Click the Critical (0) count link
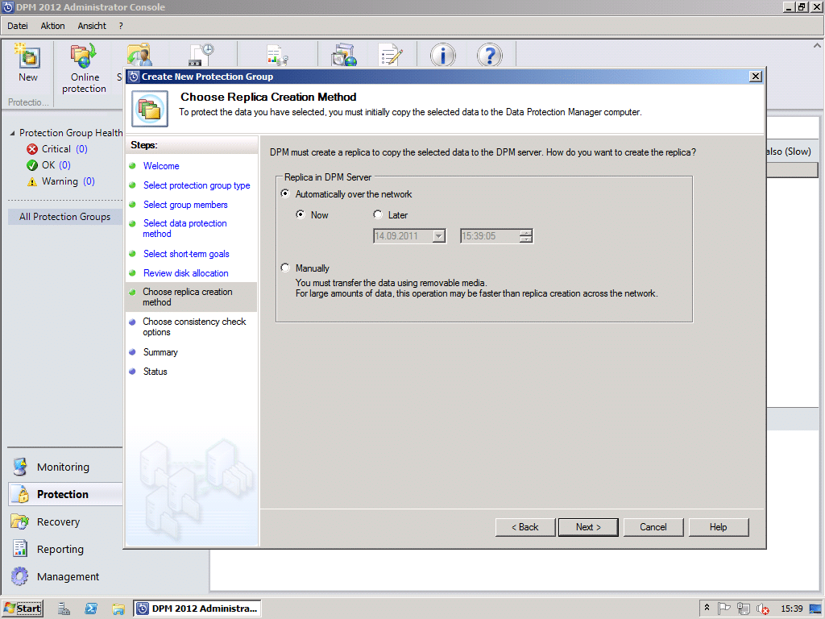This screenshot has width=825, height=619. click(x=81, y=149)
